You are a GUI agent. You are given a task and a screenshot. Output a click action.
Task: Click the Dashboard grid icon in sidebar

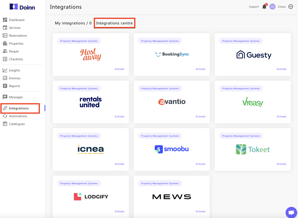(x=5, y=20)
